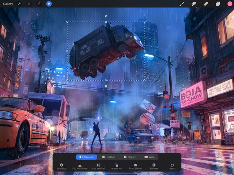Activate the Selection S-shaped tool

pyautogui.click(x=39, y=4)
